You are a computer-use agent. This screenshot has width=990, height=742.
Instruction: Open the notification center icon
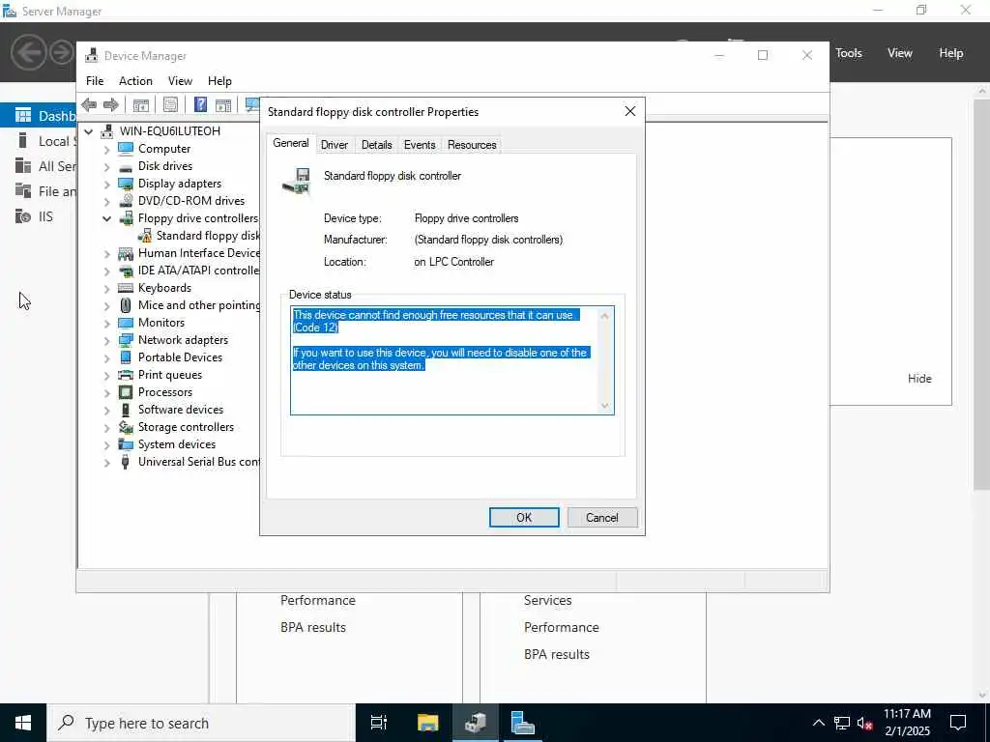click(958, 723)
